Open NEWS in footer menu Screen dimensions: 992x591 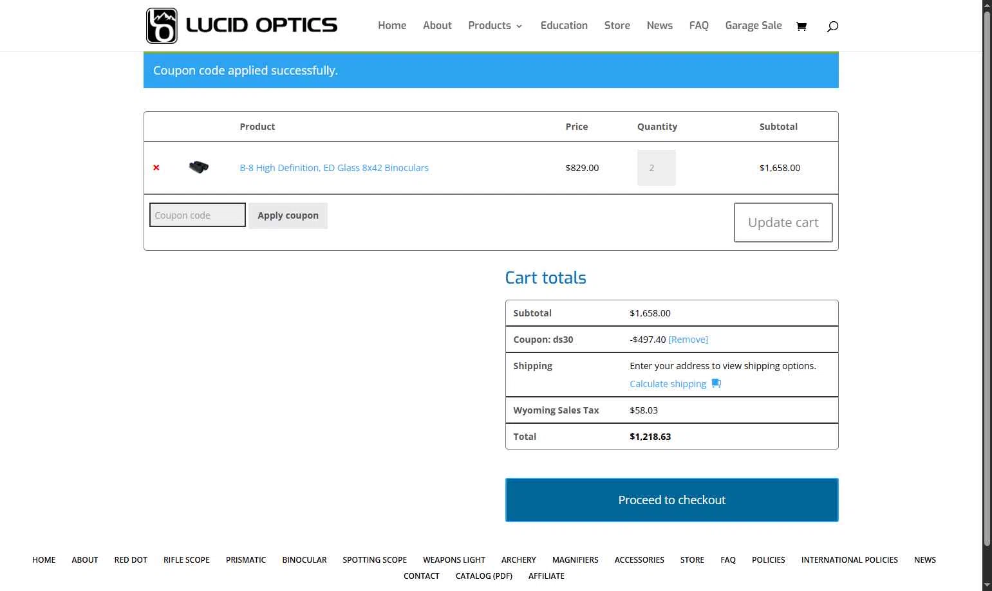(x=925, y=560)
